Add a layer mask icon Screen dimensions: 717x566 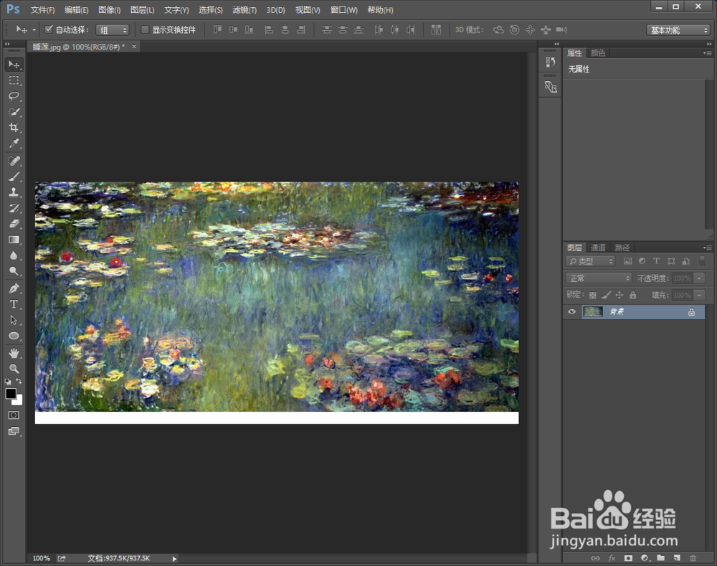628,558
